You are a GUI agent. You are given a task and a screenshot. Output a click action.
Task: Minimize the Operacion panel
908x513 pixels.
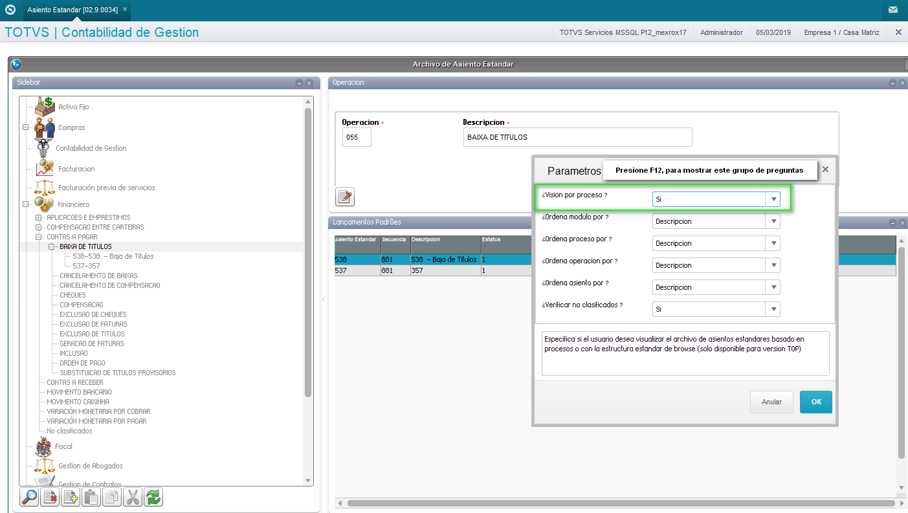pyautogui.click(x=892, y=83)
